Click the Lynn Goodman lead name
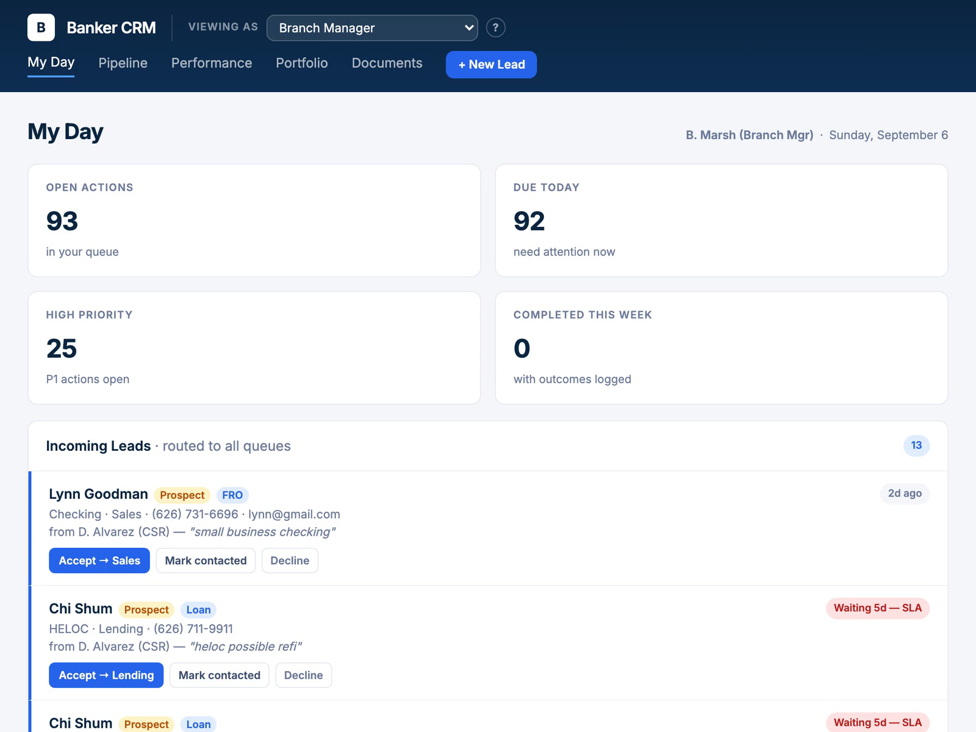This screenshot has width=976, height=732. (98, 494)
